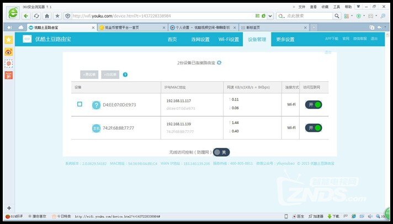Click the browser address bar URL field
The height and width of the screenshot is (224, 393).
[166, 16]
